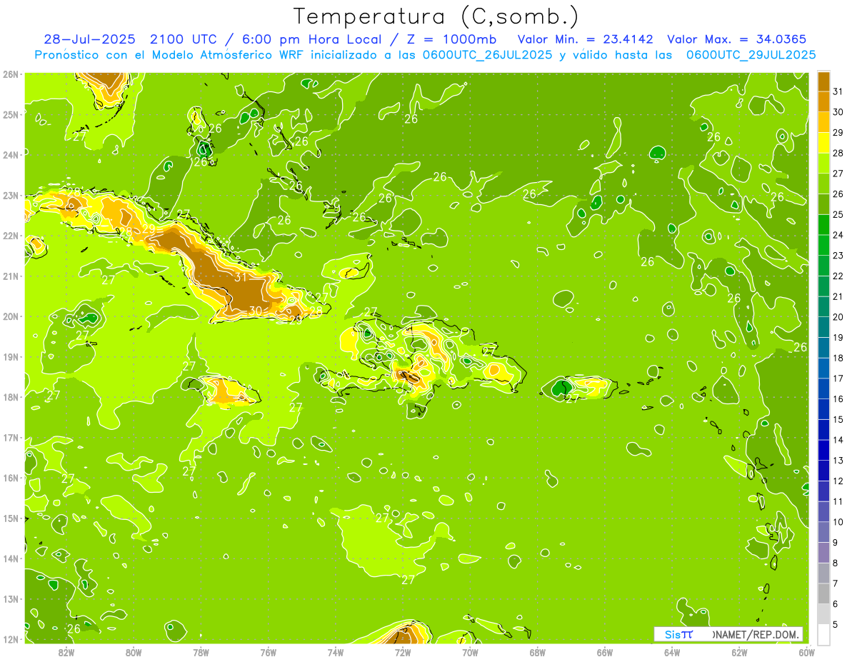Click the title "Temperatura (C,somb.)"

[436, 16]
